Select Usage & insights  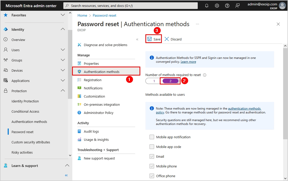point(96,140)
